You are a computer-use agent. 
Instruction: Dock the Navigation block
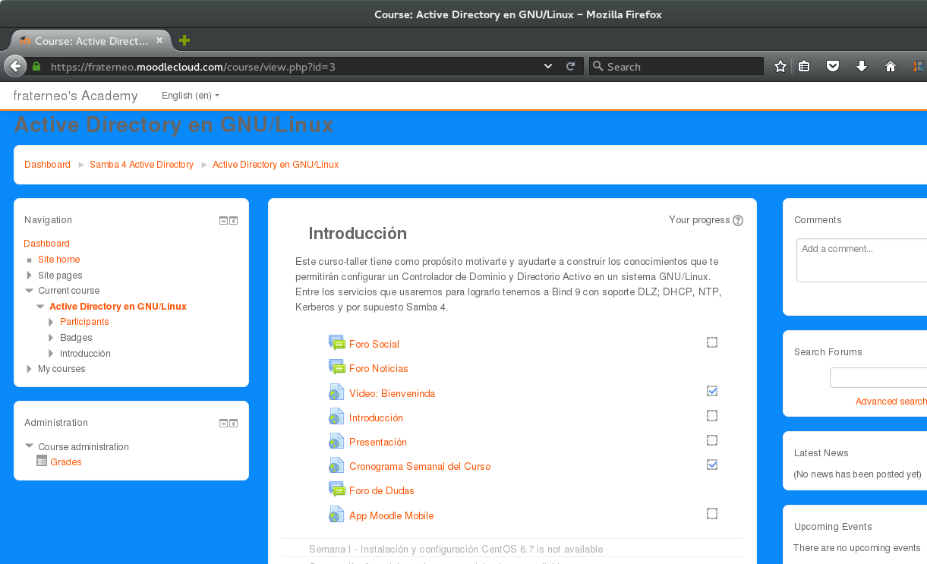pyautogui.click(x=234, y=220)
